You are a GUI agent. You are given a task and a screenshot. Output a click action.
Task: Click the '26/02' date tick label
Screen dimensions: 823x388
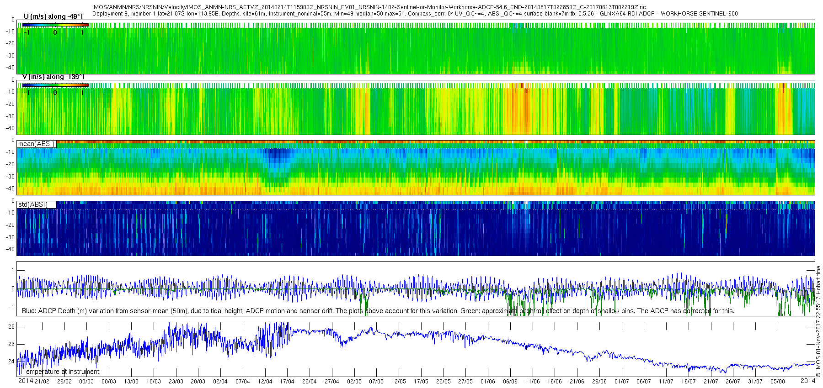pos(64,382)
